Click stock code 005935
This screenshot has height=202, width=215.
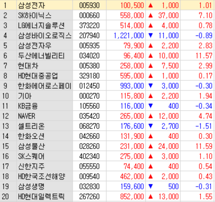point(89,45)
